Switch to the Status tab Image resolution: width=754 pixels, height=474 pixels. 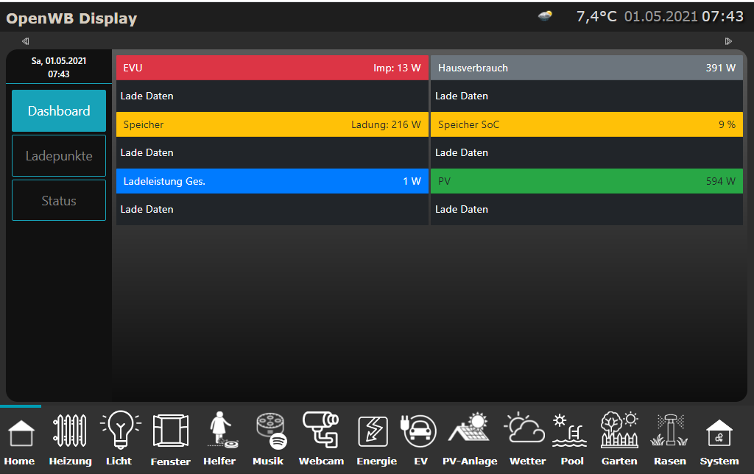tap(59, 201)
